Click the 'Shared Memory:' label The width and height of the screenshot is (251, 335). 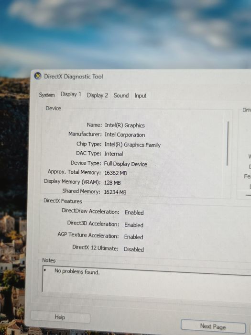click(81, 191)
